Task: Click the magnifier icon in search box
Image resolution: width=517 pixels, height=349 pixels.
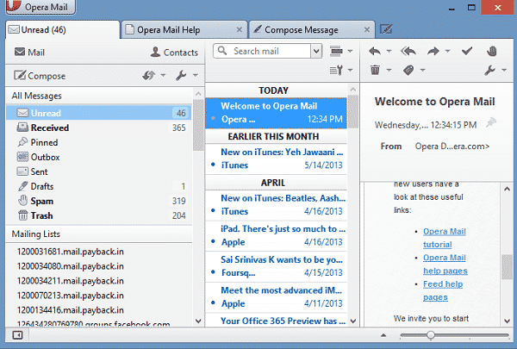Action: 222,51
